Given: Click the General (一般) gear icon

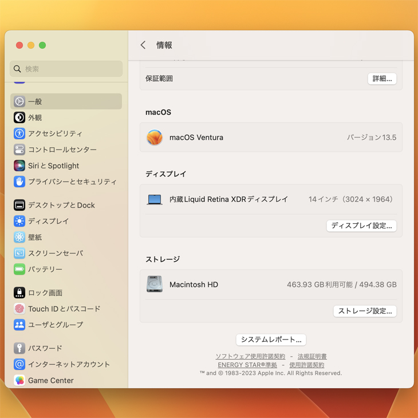Looking at the screenshot, I should tap(19, 101).
